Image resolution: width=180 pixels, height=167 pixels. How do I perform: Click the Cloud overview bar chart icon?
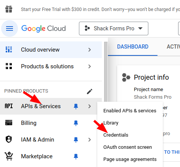point(9,49)
